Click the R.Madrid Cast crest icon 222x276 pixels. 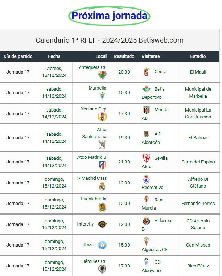pos(102,186)
